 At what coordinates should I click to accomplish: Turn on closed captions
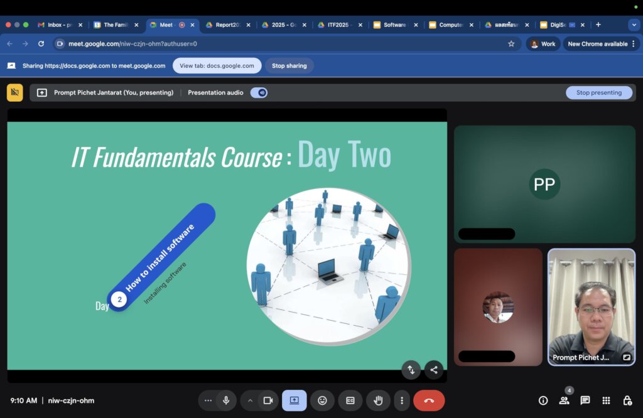(x=350, y=400)
